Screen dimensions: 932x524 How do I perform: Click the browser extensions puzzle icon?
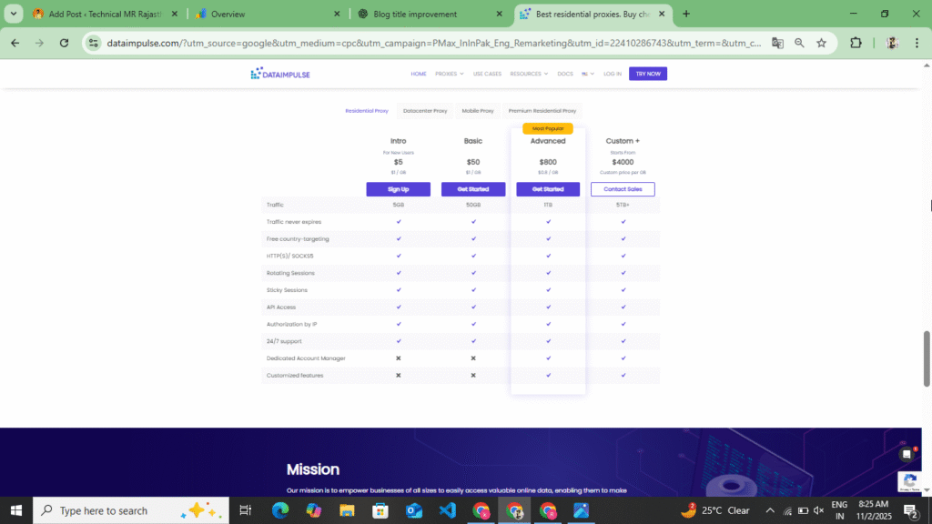[x=855, y=43]
